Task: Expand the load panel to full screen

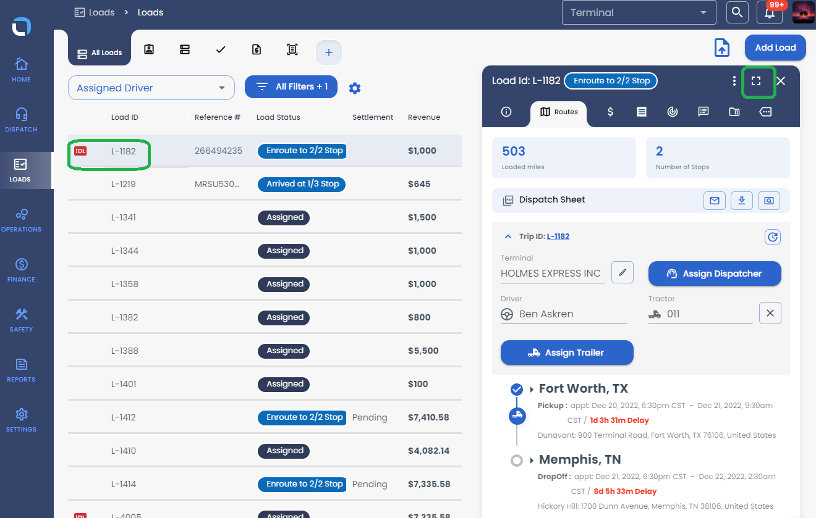Action: pyautogui.click(x=756, y=81)
